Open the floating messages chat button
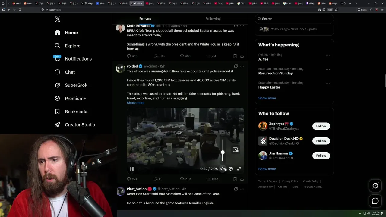The image size is (386, 217). pos(375,201)
